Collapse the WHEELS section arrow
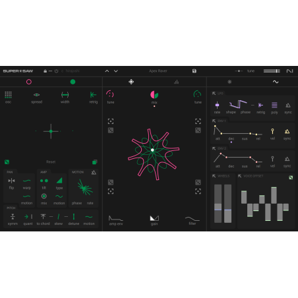 214,176
